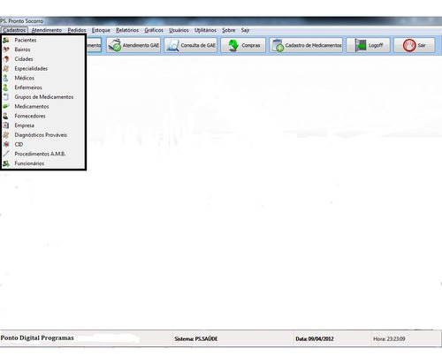The height and width of the screenshot is (364, 442).
Task: Choose Funcionários in Cadastros menu
Action: pyautogui.click(x=43, y=163)
